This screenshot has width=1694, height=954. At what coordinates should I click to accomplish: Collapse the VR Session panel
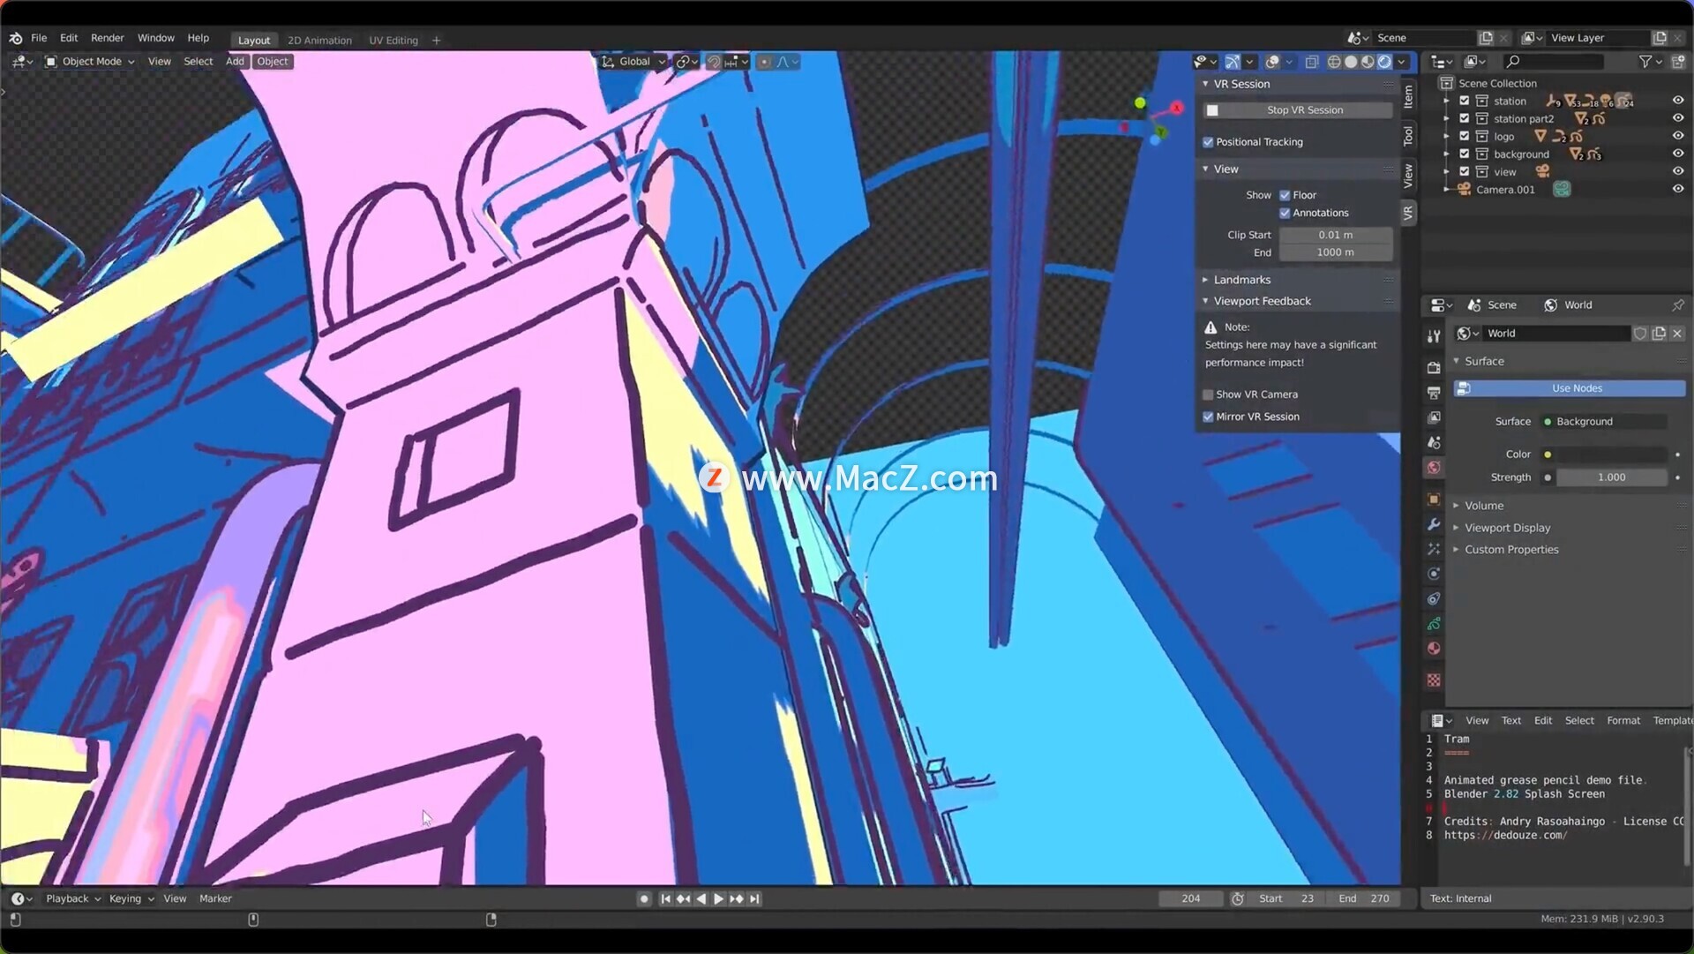1205,84
